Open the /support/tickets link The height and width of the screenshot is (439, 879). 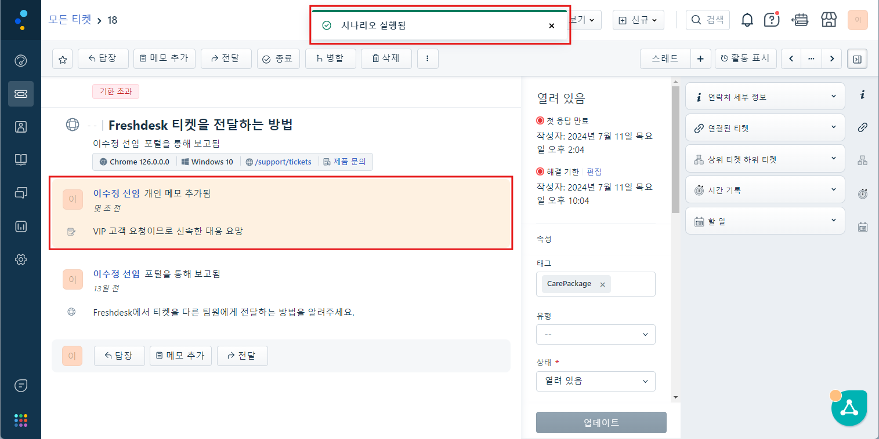tap(283, 162)
